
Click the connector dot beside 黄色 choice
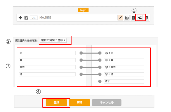tap(81, 67)
